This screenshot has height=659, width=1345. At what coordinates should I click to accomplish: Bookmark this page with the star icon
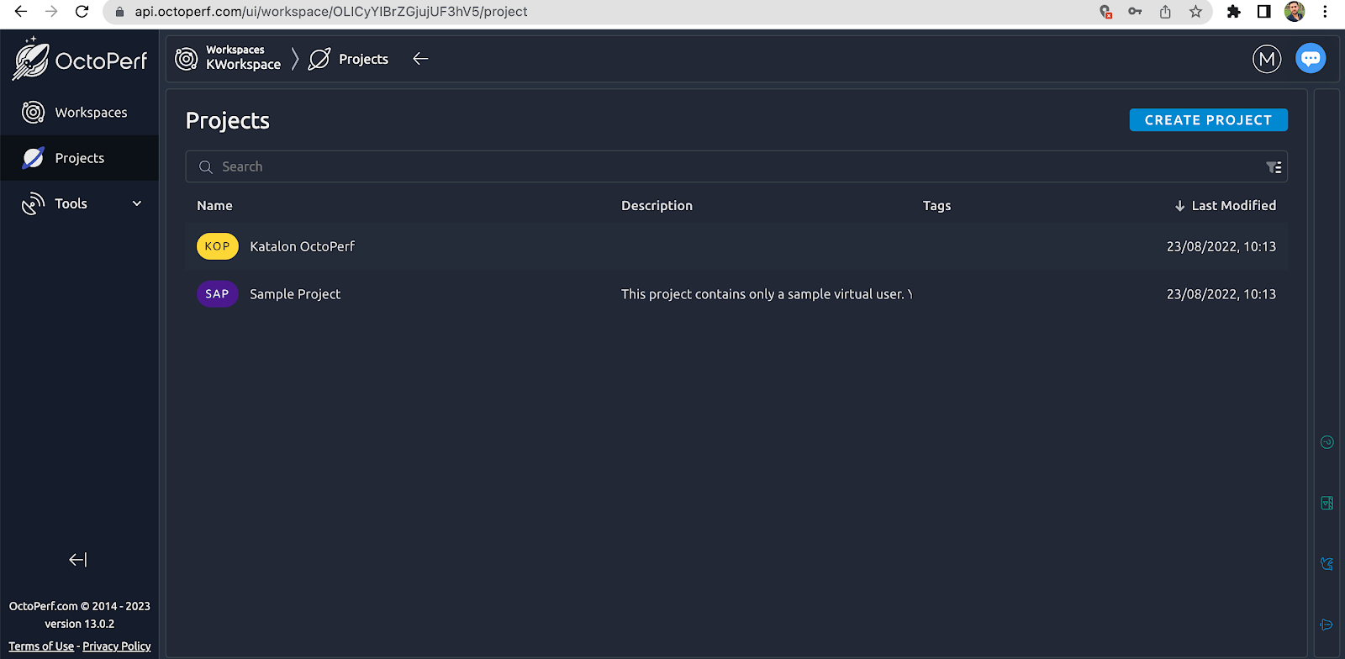tap(1195, 12)
